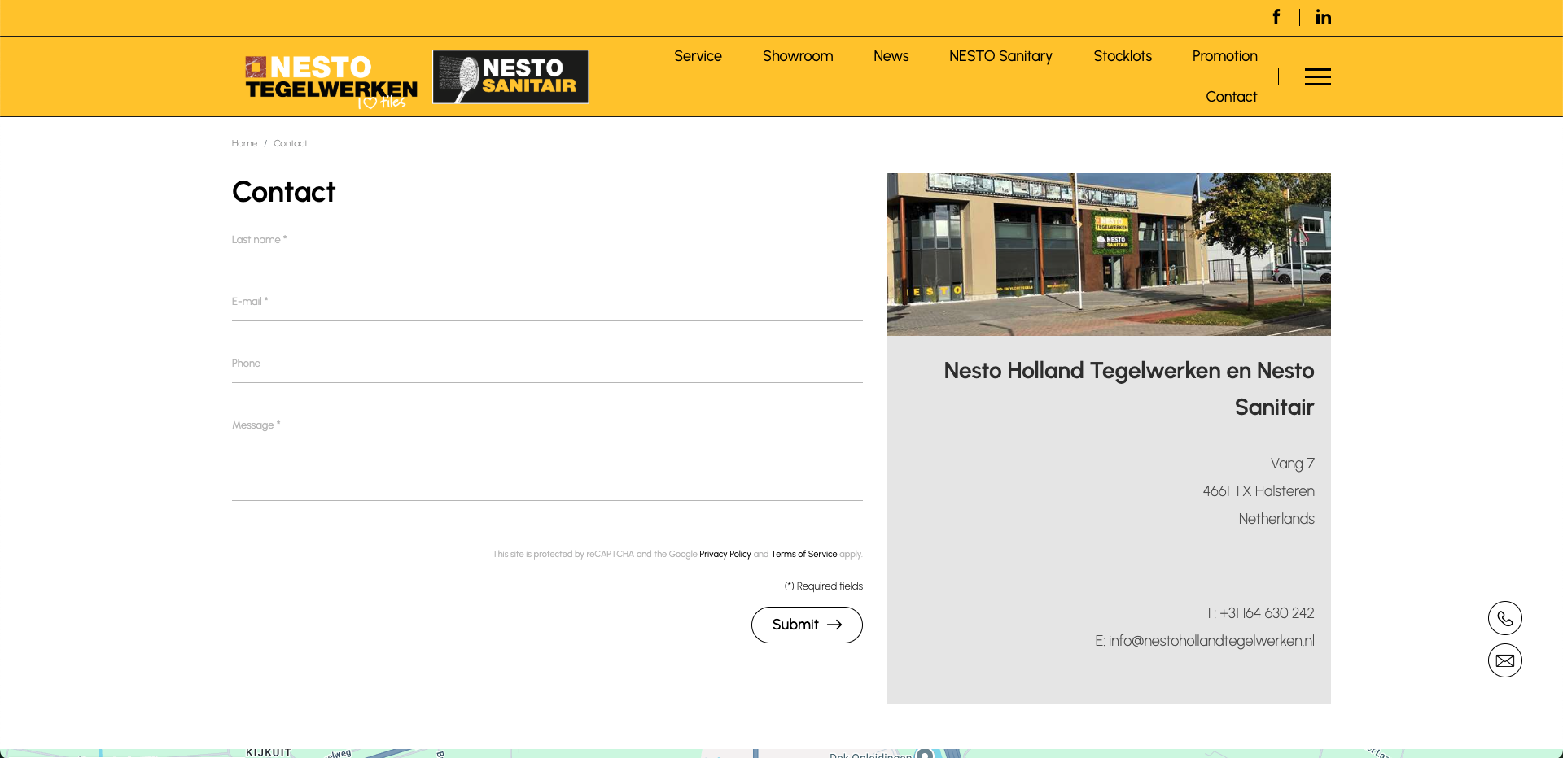Open the LinkedIn social icon
The image size is (1563, 758).
click(1323, 17)
